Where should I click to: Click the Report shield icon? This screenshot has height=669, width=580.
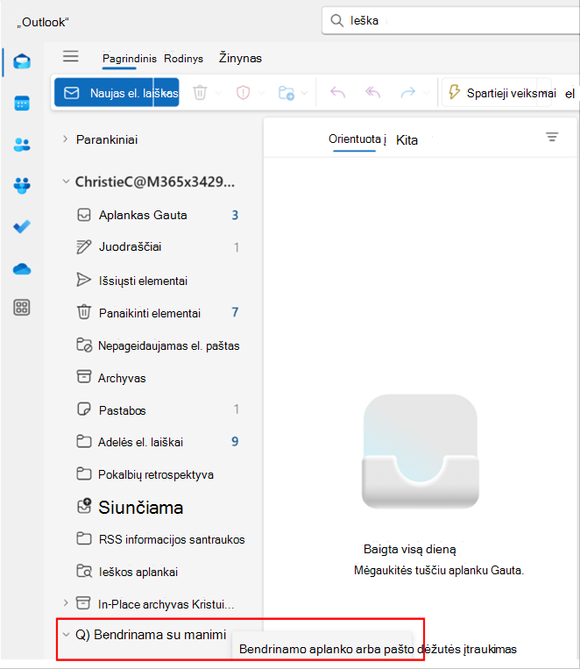coord(243,93)
